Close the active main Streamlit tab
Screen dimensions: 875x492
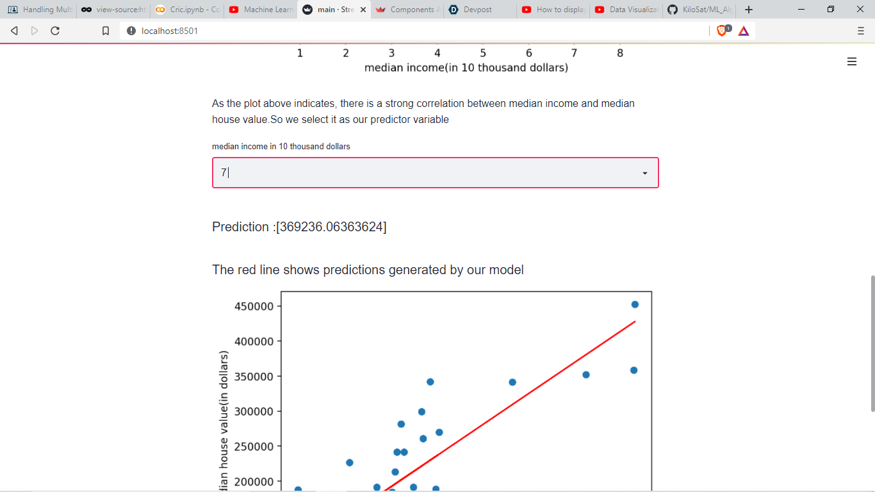(363, 10)
